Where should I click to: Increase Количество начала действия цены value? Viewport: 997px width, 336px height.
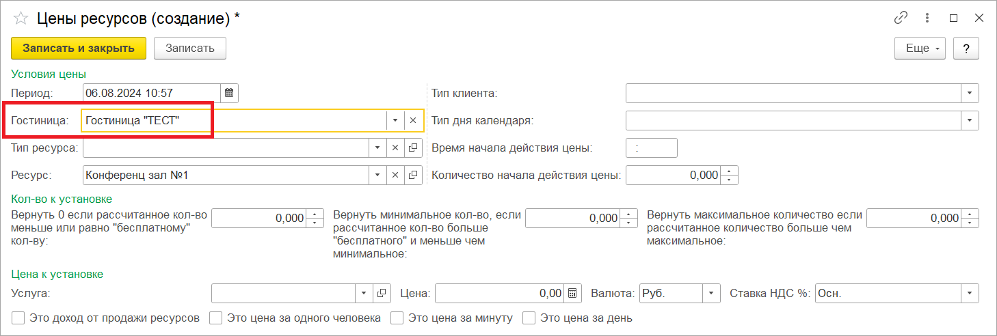(730, 171)
